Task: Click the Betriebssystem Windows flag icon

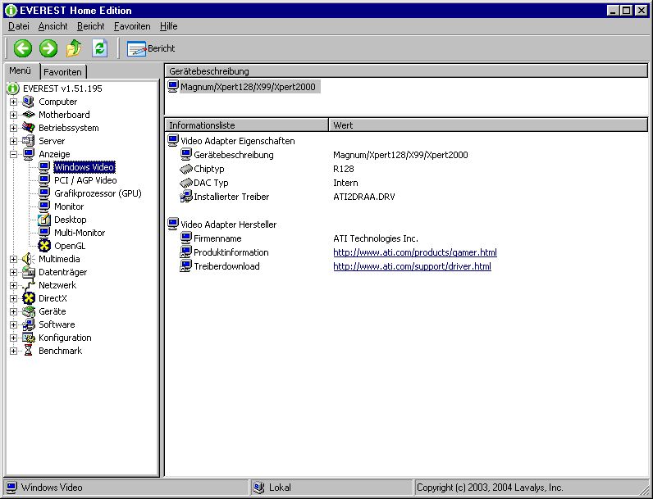Action: pos(29,128)
